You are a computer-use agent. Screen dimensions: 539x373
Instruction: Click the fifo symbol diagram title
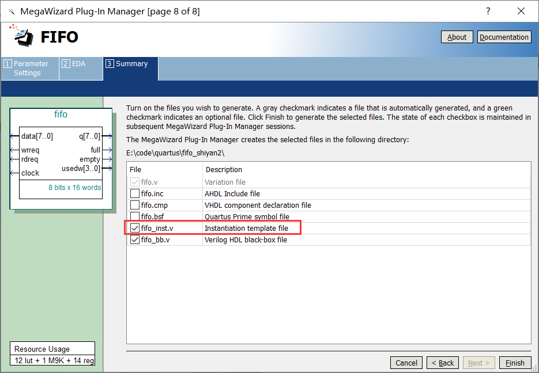(x=61, y=114)
